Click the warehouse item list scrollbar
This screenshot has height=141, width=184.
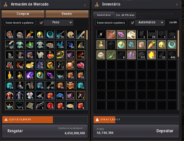pos(87,70)
